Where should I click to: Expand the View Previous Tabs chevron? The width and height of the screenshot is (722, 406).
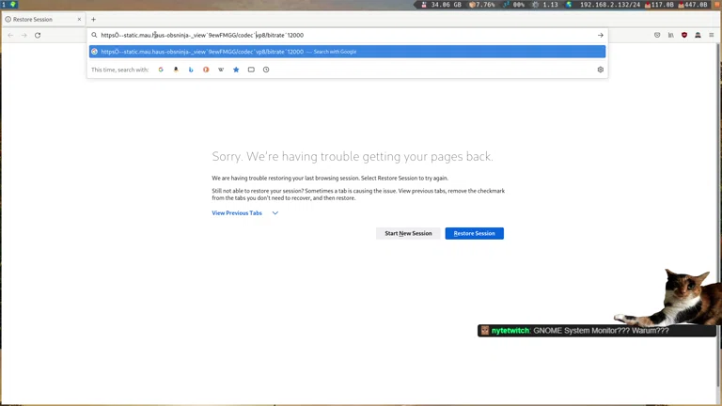pyautogui.click(x=275, y=213)
